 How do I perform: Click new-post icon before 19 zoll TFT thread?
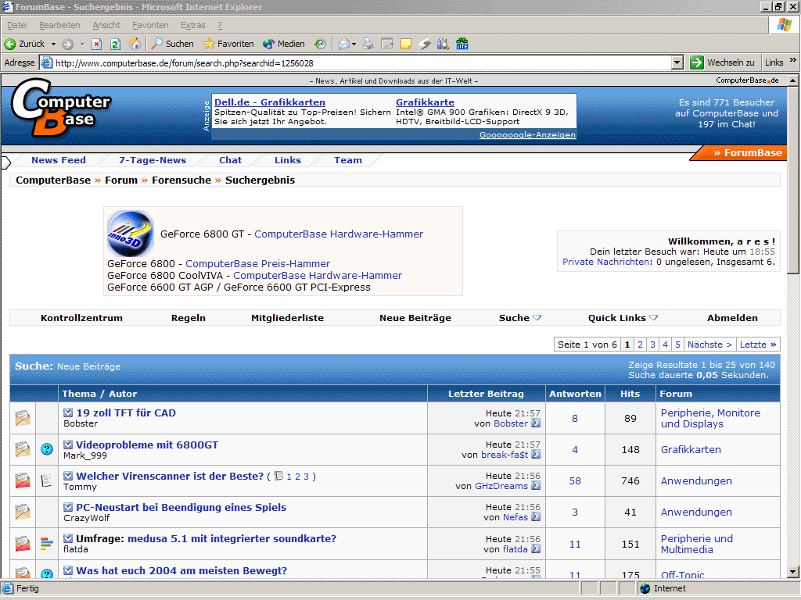coord(68,412)
